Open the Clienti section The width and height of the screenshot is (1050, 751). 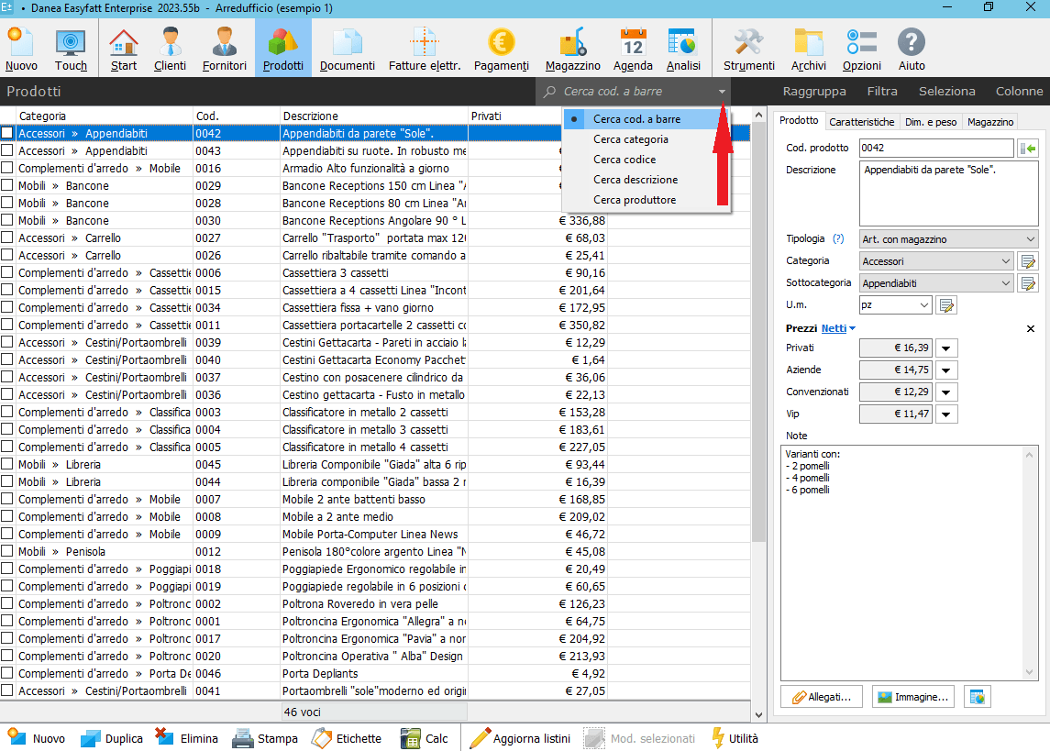[x=170, y=49]
